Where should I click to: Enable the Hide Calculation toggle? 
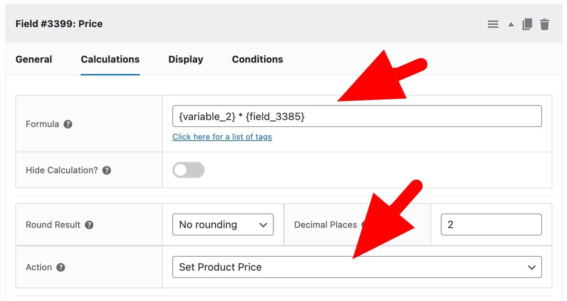coord(188,170)
